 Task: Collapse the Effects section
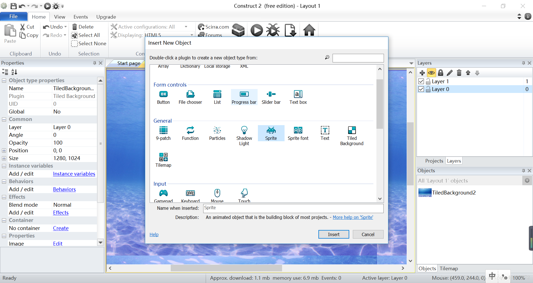pos(4,197)
